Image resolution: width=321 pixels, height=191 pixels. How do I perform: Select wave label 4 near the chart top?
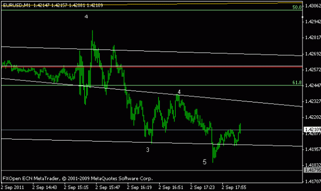click(86, 16)
